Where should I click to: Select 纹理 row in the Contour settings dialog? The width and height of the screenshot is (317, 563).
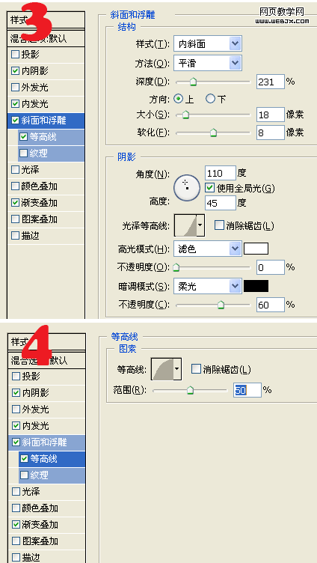pyautogui.click(x=52, y=475)
